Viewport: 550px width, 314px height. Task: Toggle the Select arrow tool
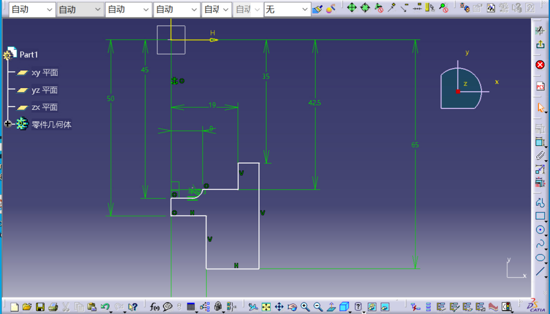[x=540, y=108]
